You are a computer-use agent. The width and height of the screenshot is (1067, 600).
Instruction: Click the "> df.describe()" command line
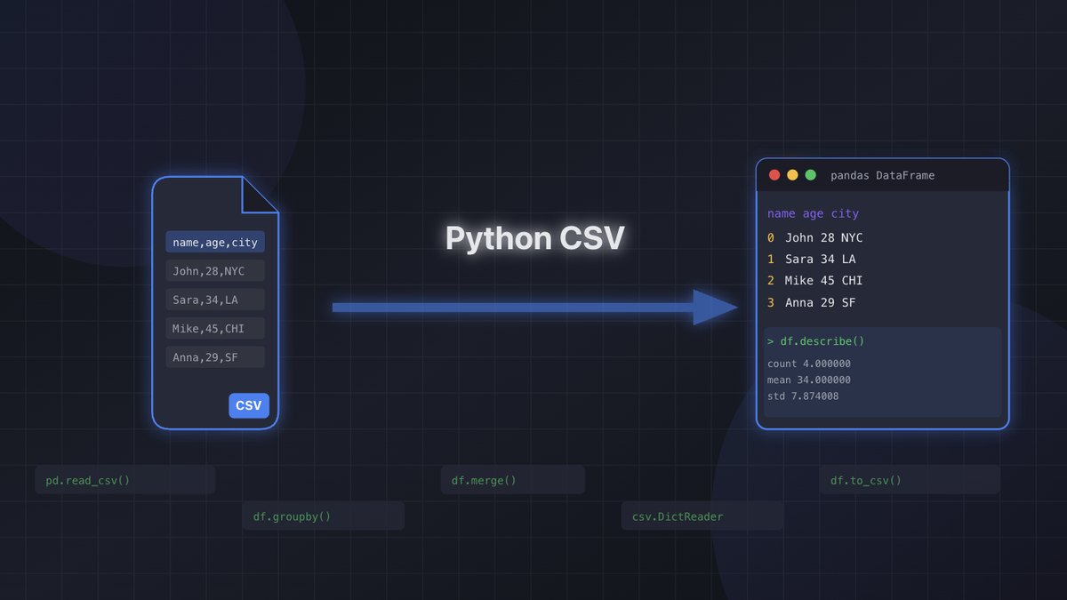click(815, 341)
